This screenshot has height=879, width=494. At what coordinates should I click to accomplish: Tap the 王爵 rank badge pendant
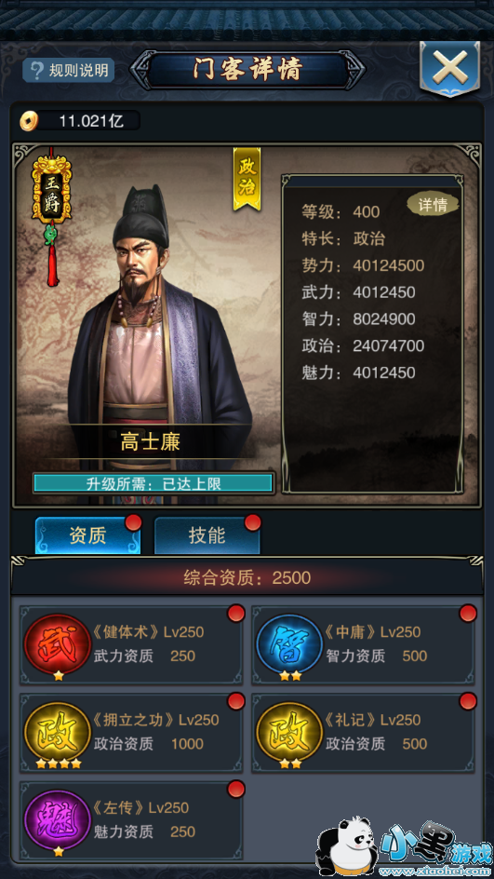coord(51,216)
